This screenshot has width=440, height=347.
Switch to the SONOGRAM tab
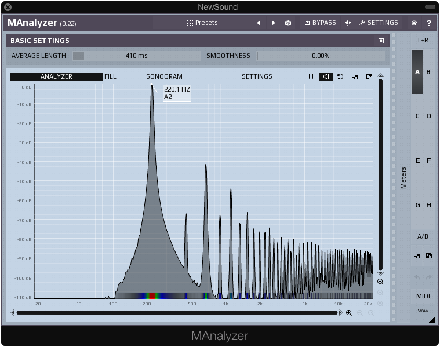164,76
